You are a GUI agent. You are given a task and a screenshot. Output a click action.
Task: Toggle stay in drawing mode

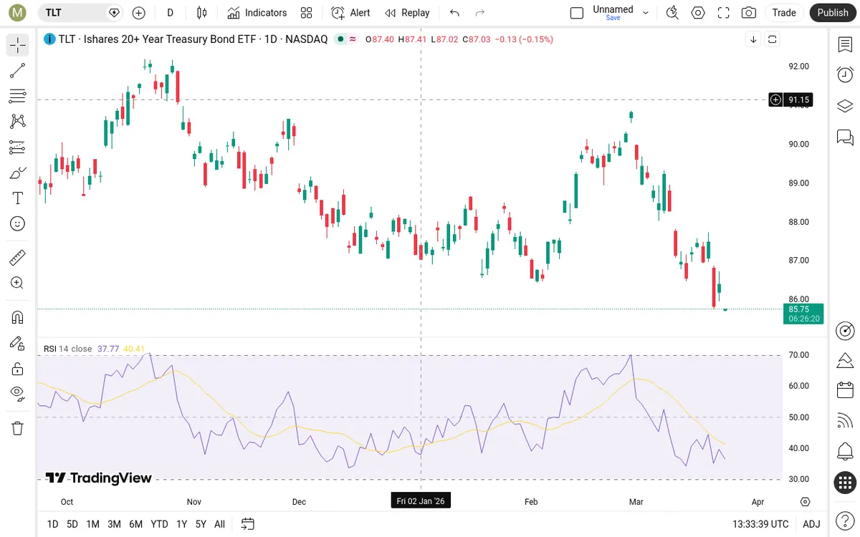pos(18,343)
